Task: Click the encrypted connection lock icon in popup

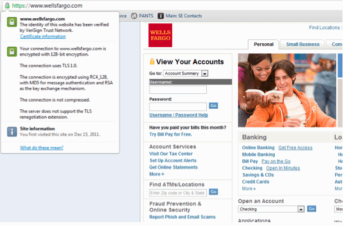Action: click(12, 52)
